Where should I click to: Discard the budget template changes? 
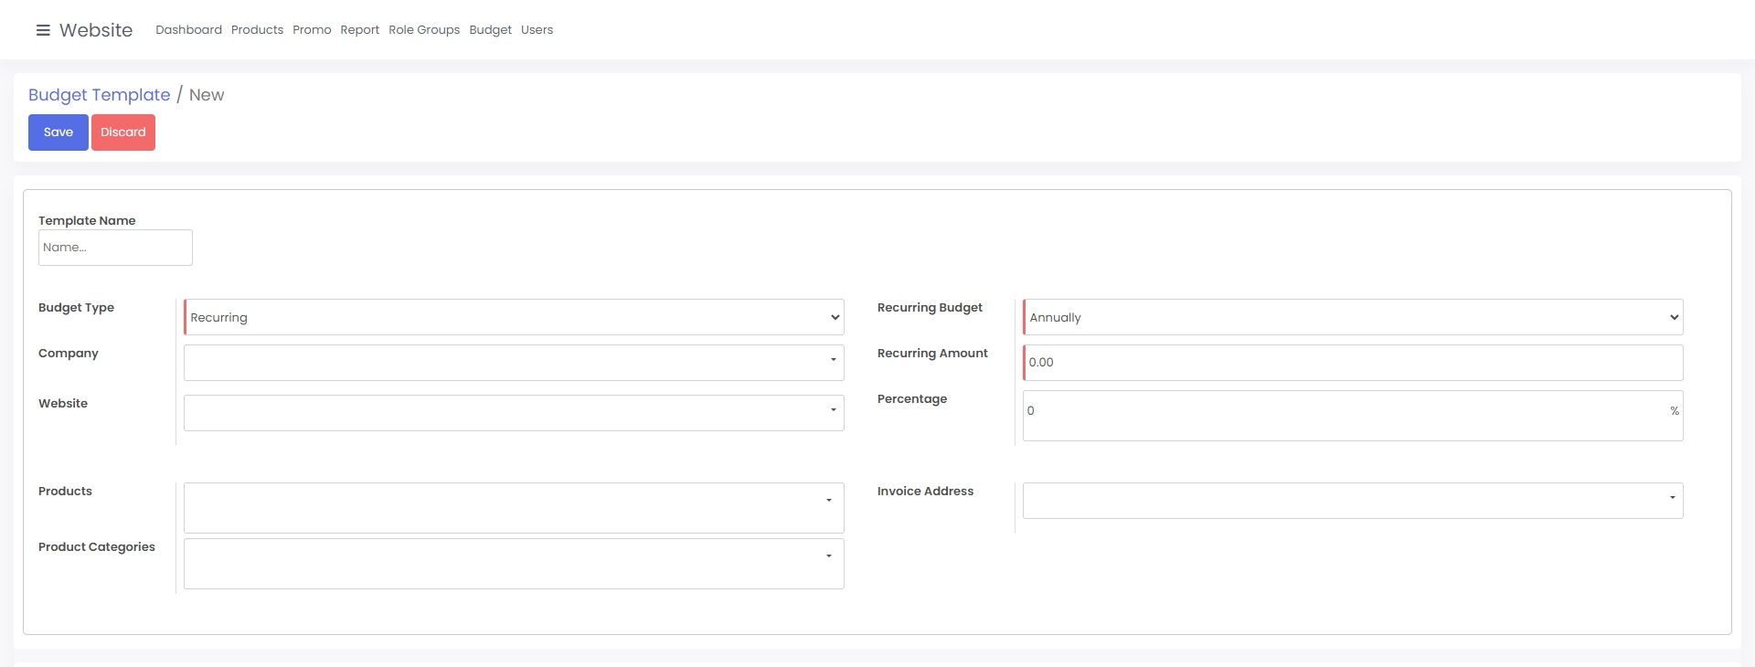[x=123, y=132]
